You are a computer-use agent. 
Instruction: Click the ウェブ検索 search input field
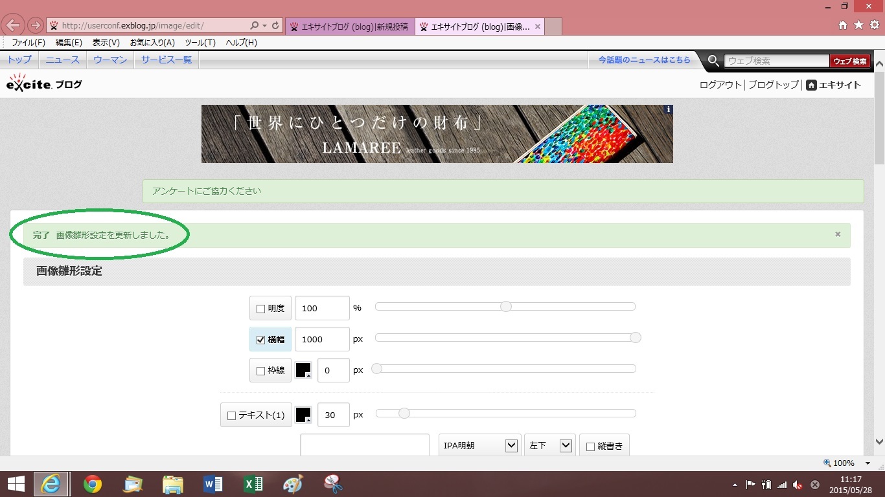pyautogui.click(x=777, y=61)
